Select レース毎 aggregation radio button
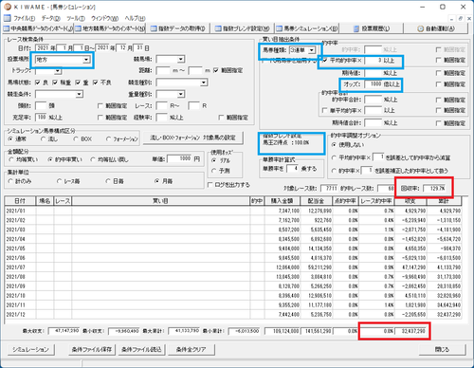 coord(59,181)
